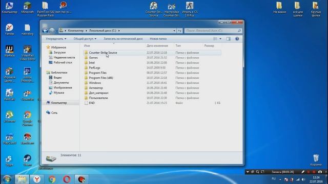Select the VideoPad Video Editor shortcut
Screen dimensions: 328x184
click(x=27, y=53)
